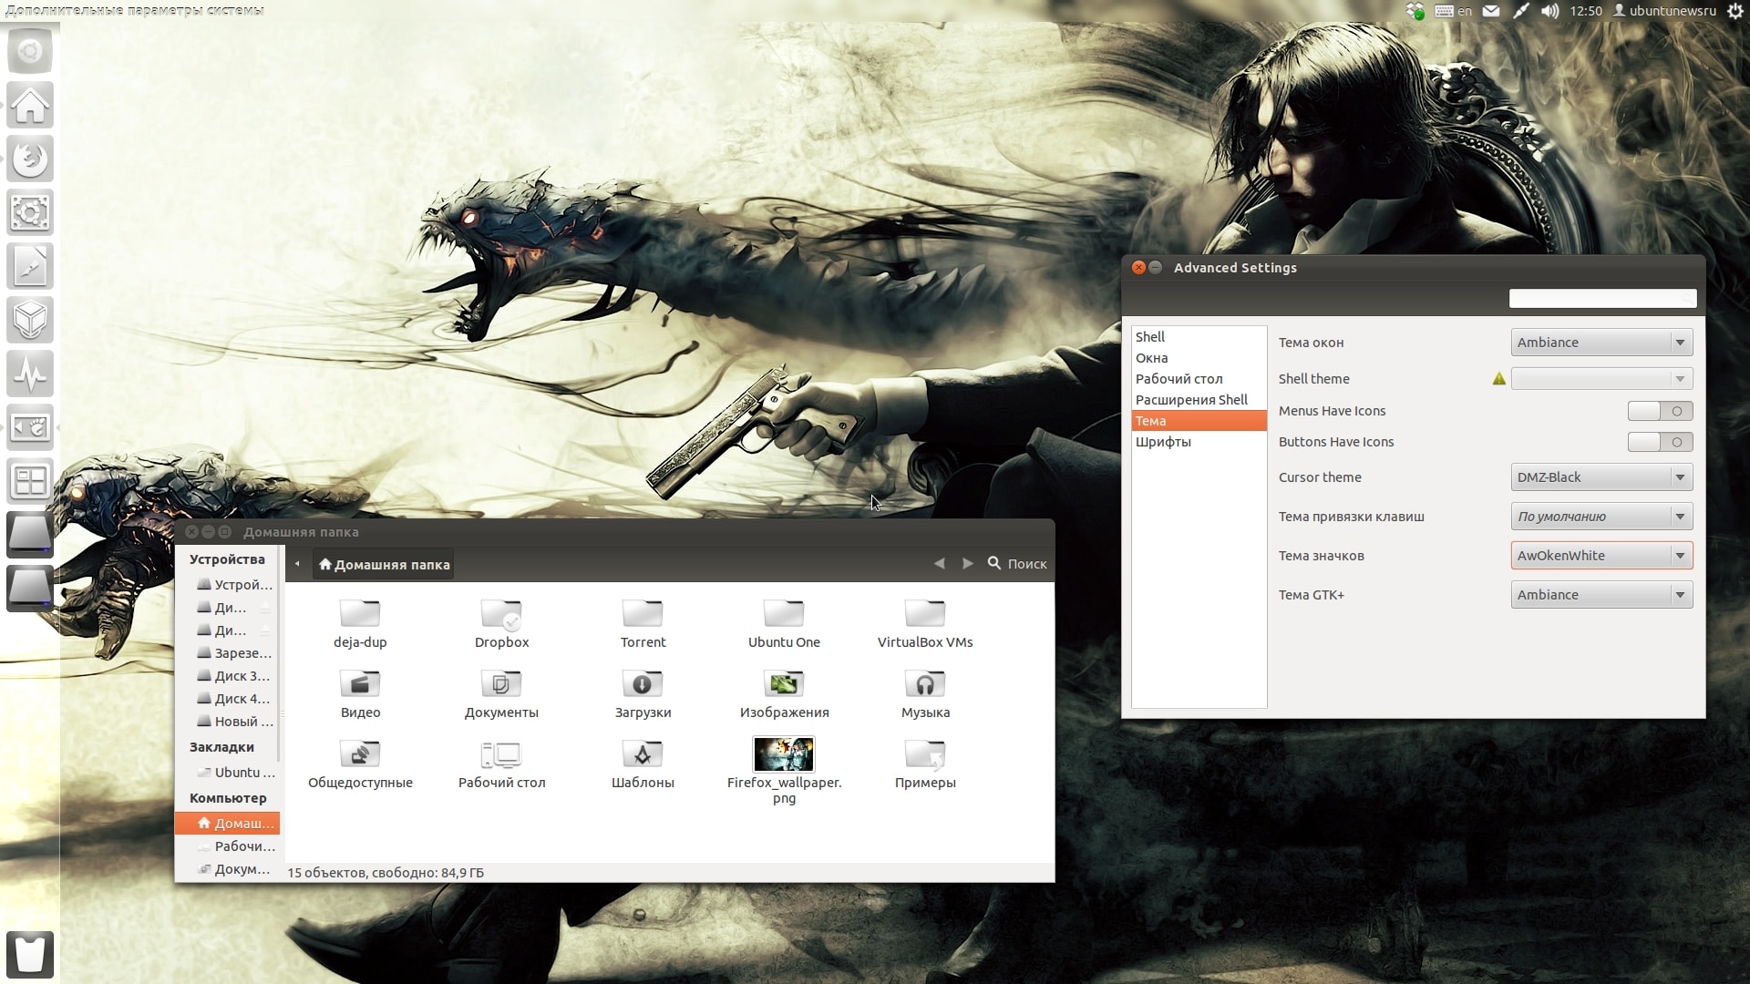1750x984 pixels.
Task: Open Тема привязки клавиш dropdown
Action: pyautogui.click(x=1601, y=517)
